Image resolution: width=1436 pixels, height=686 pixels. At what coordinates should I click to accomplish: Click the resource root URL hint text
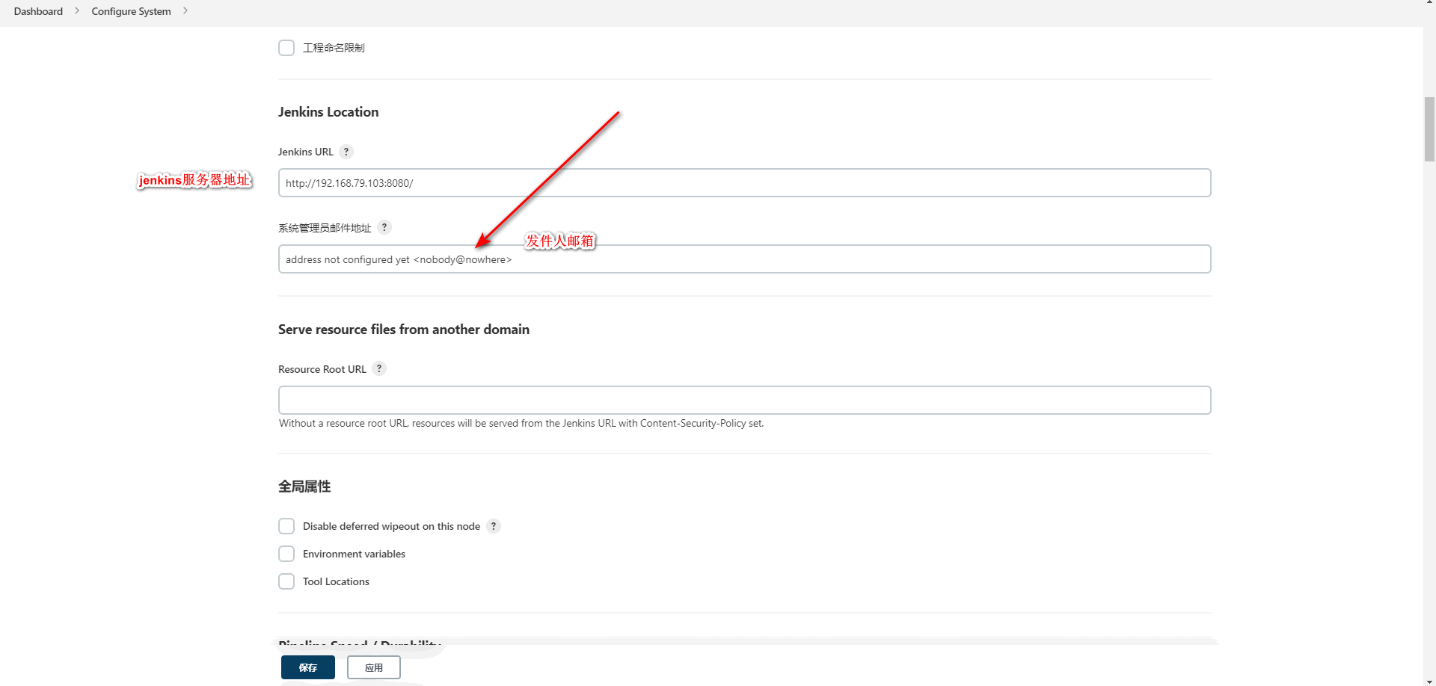click(x=521, y=423)
